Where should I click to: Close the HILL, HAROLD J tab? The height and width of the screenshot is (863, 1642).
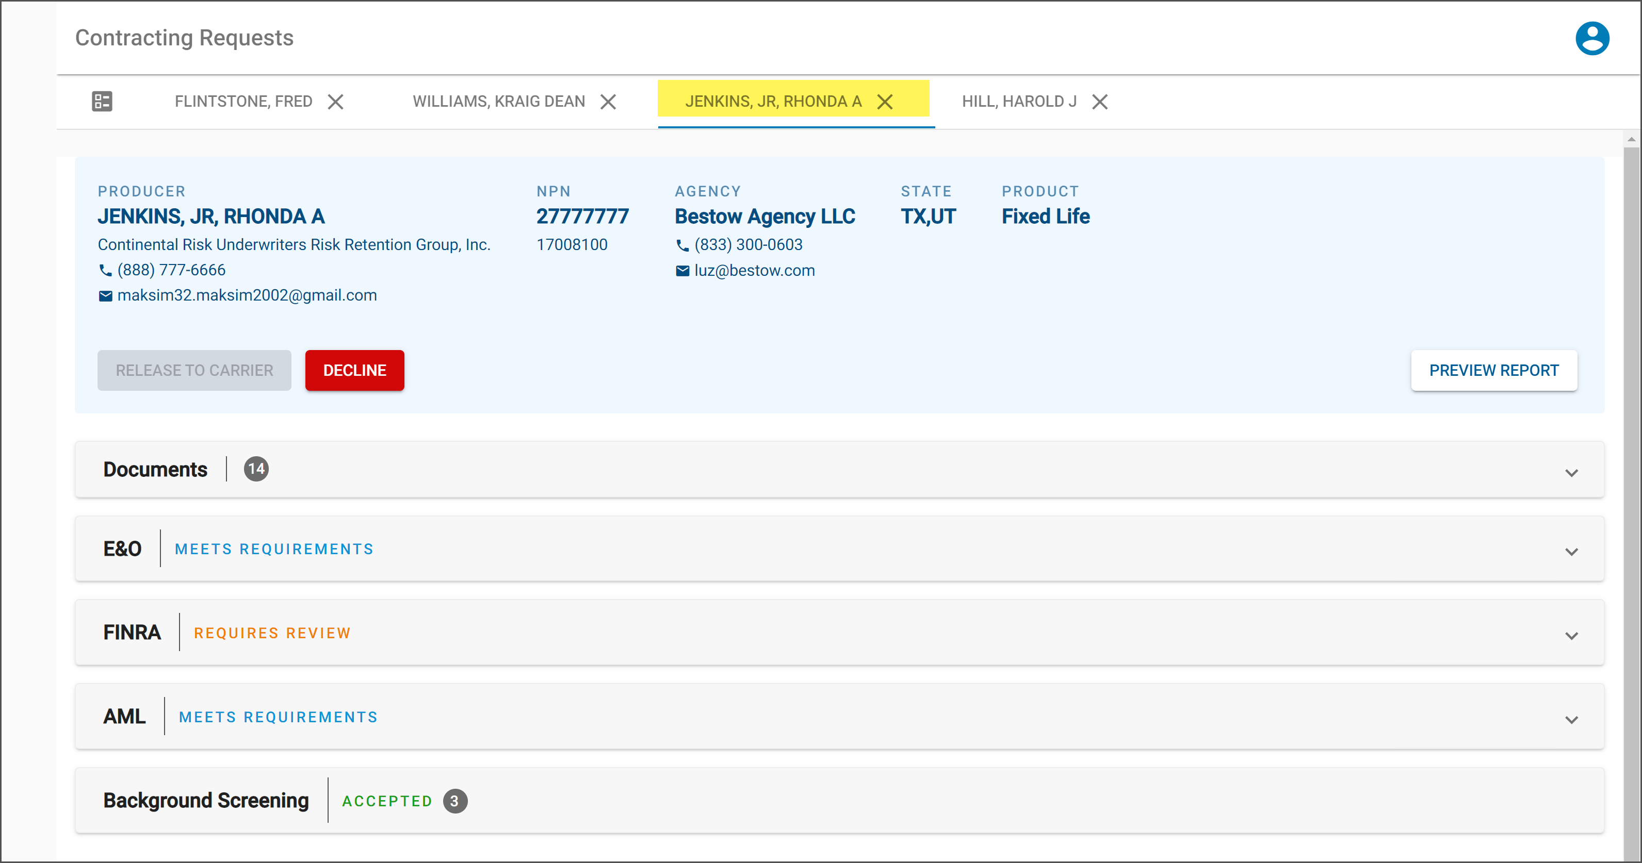[x=1099, y=102]
